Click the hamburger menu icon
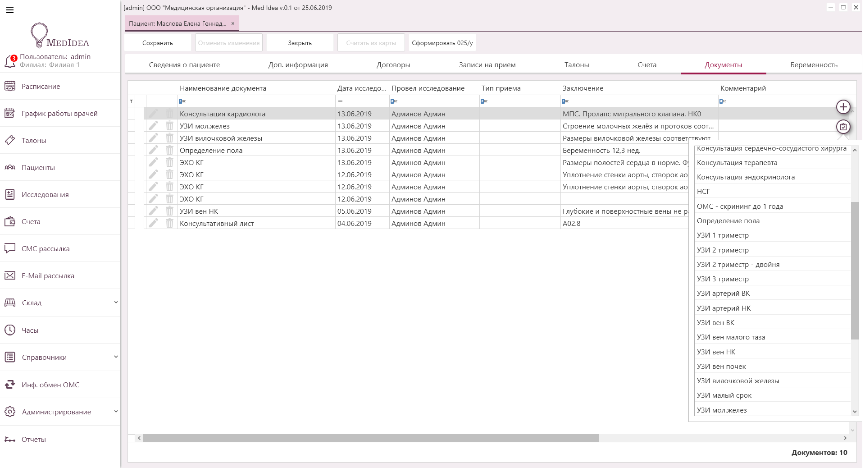Viewport: 865px width, 468px height. (x=10, y=10)
